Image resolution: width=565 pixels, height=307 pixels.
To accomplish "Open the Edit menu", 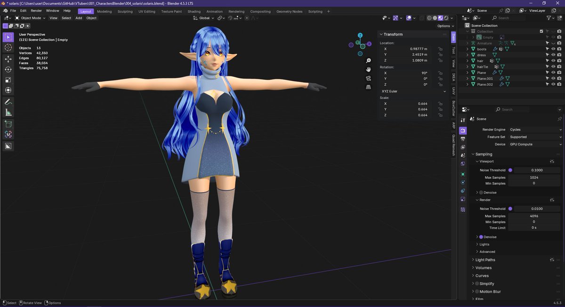I will pos(23,11).
